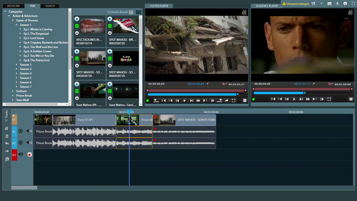The width and height of the screenshot is (357, 201).
Task: Fast forward in the Cutter Player
Action: click(x=198, y=100)
